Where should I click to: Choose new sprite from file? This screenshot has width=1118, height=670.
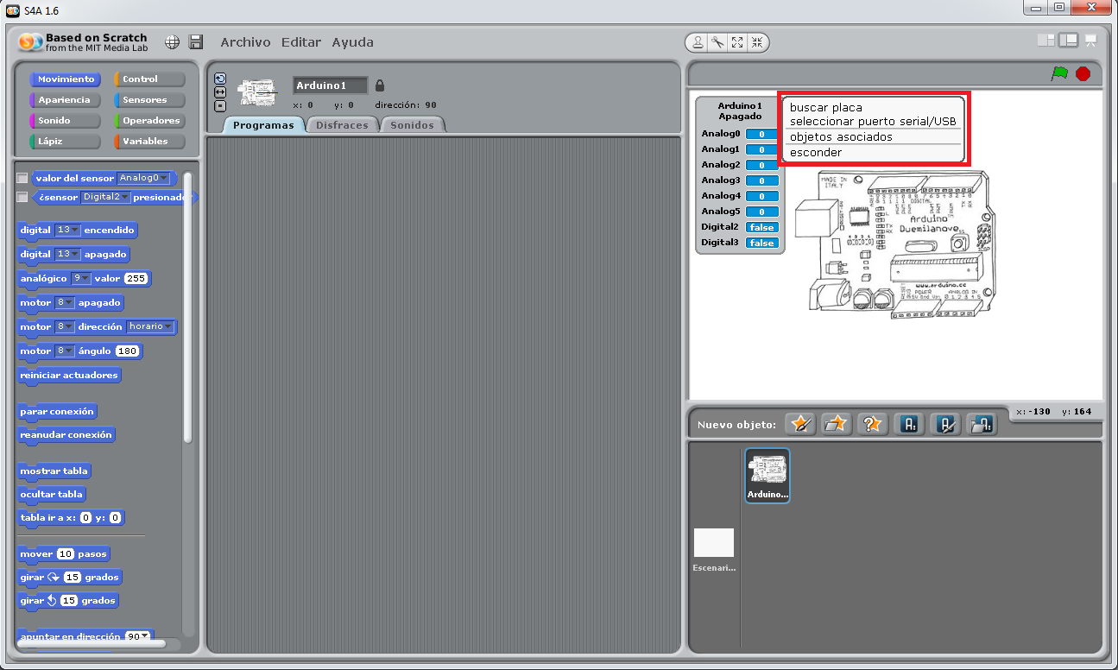coord(837,424)
